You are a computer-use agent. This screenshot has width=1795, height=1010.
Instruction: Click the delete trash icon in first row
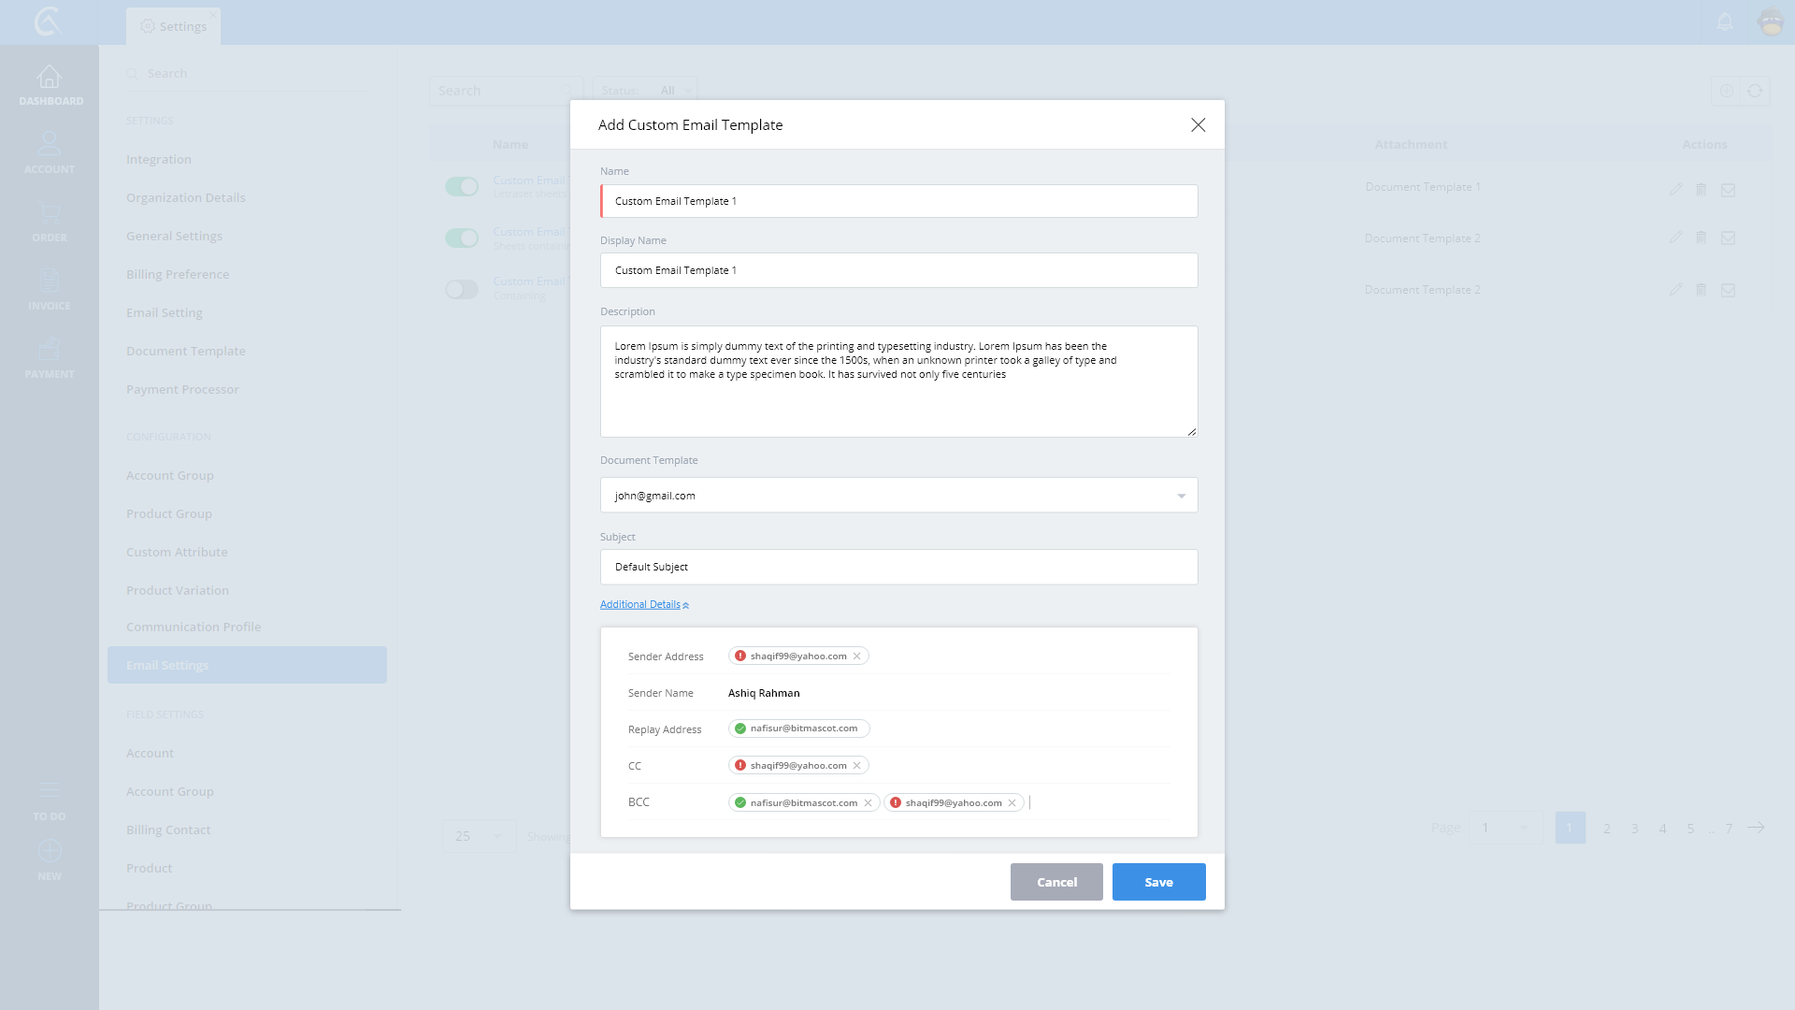tap(1702, 190)
